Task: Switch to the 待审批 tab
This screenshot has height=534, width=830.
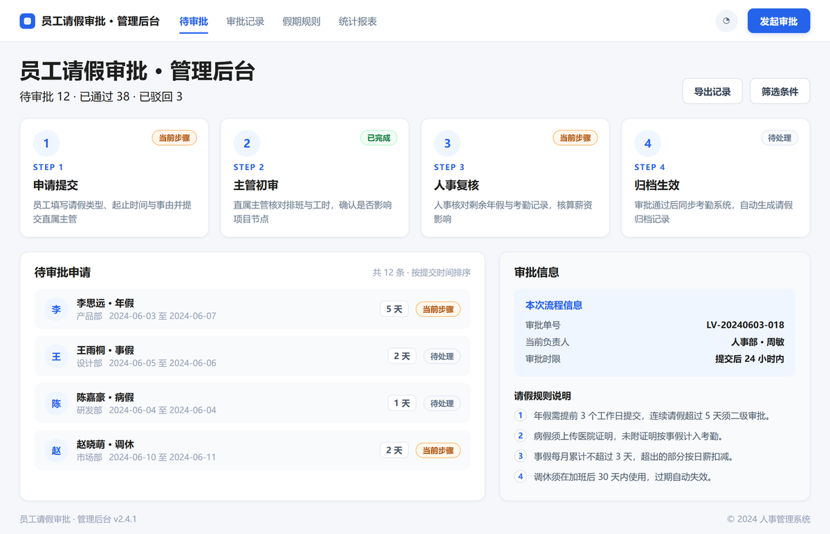Action: point(194,21)
